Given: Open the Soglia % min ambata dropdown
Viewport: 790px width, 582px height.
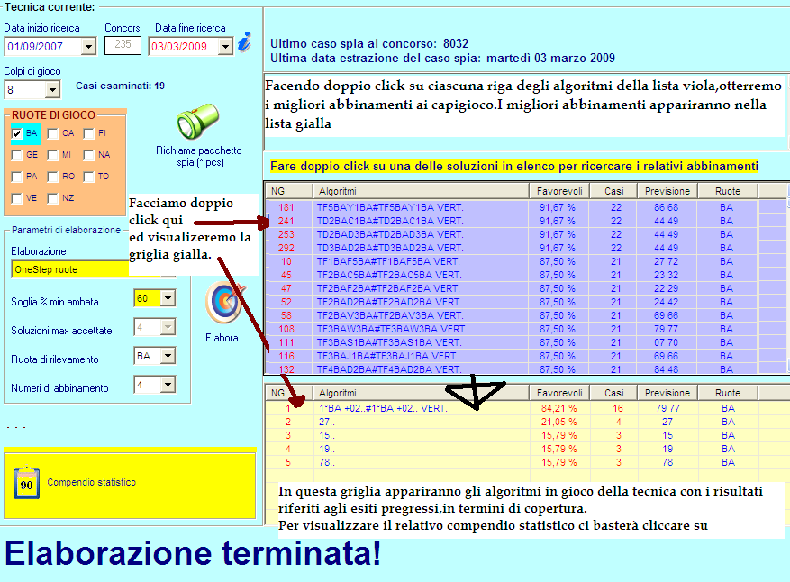Looking at the screenshot, I should coord(168,298).
